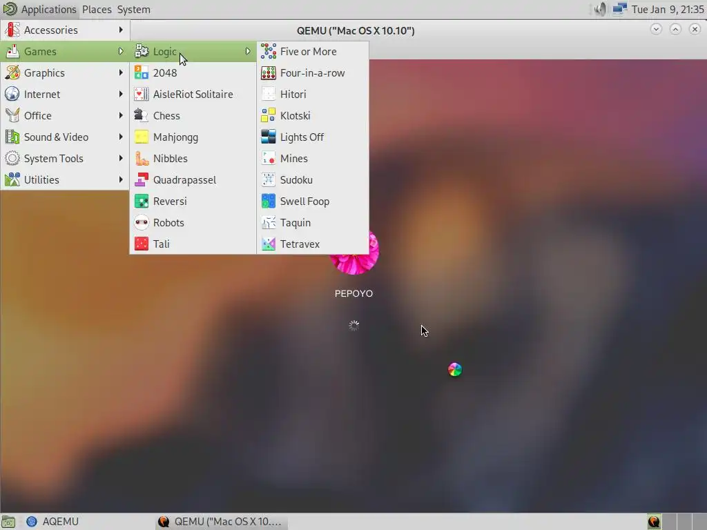This screenshot has width=707, height=530.
Task: Click the Nibbles worm icon
Action: [141, 158]
